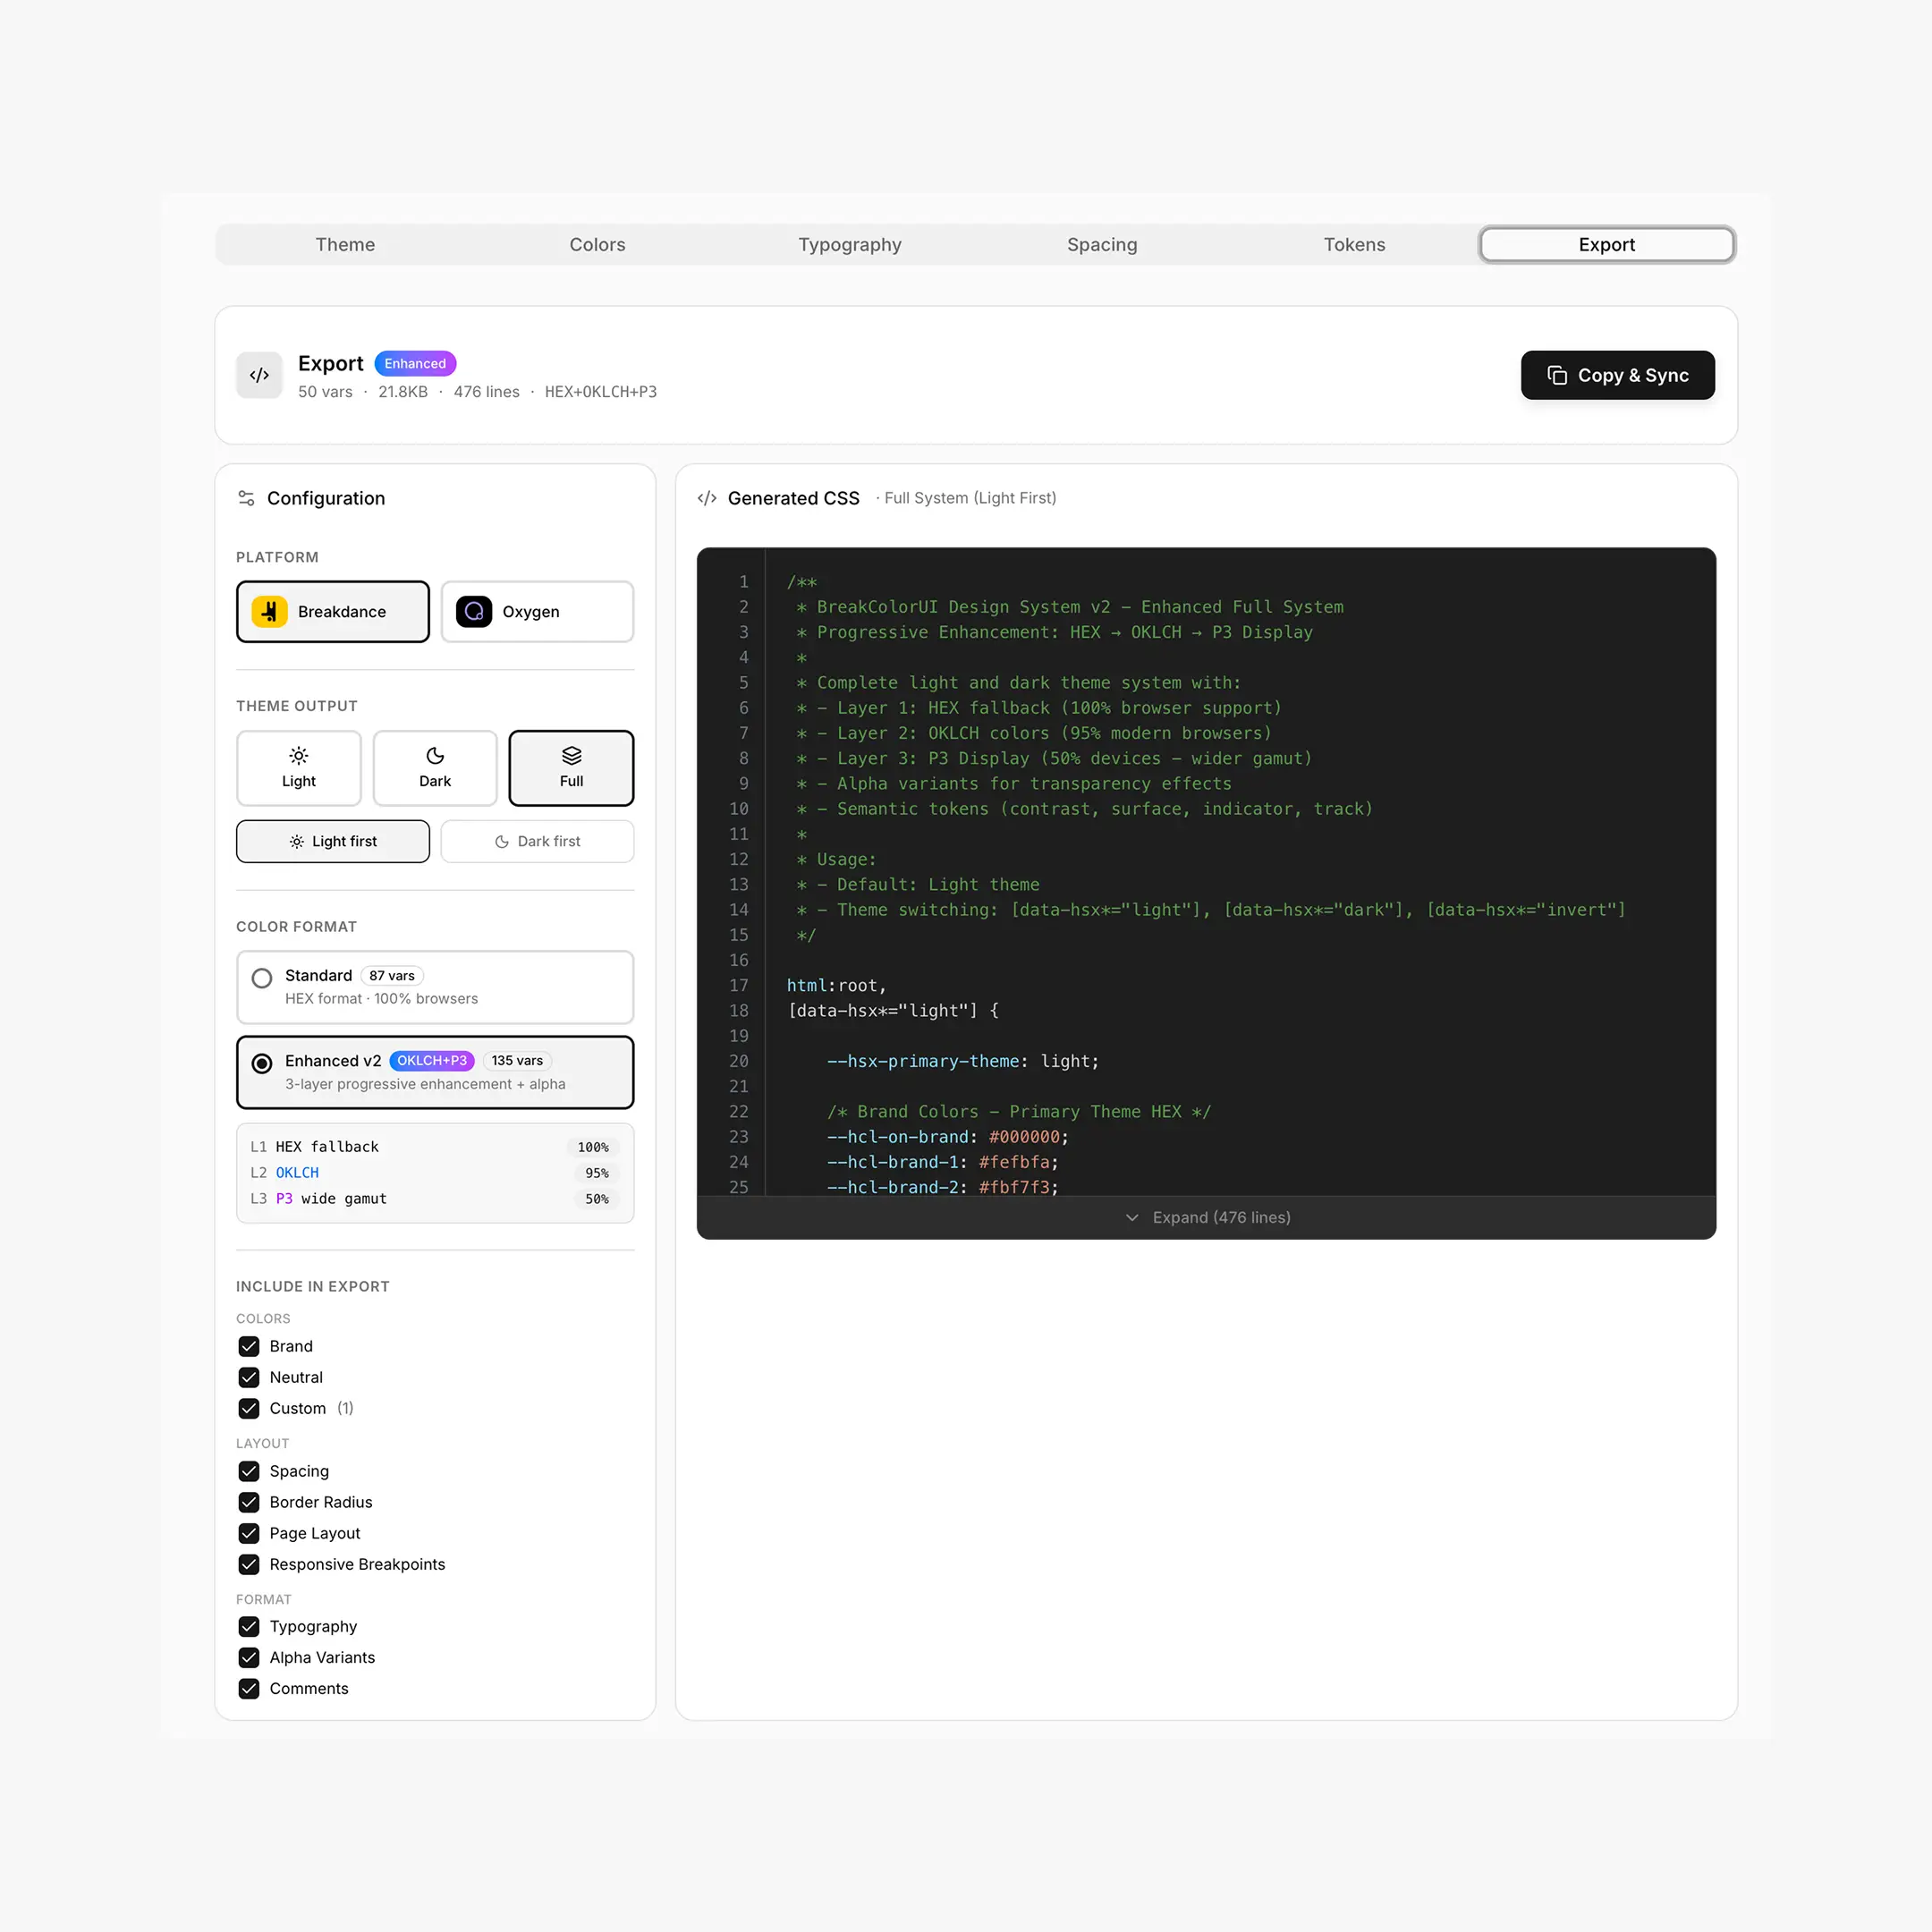This screenshot has height=1932, width=1932.
Task: Click the --hsx-primary-theme line
Action: point(962,1061)
